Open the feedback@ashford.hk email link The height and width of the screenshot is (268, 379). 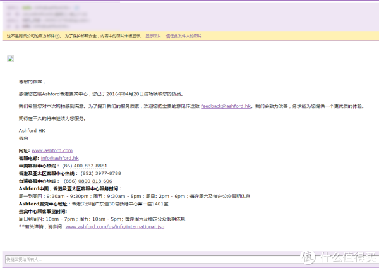point(226,106)
